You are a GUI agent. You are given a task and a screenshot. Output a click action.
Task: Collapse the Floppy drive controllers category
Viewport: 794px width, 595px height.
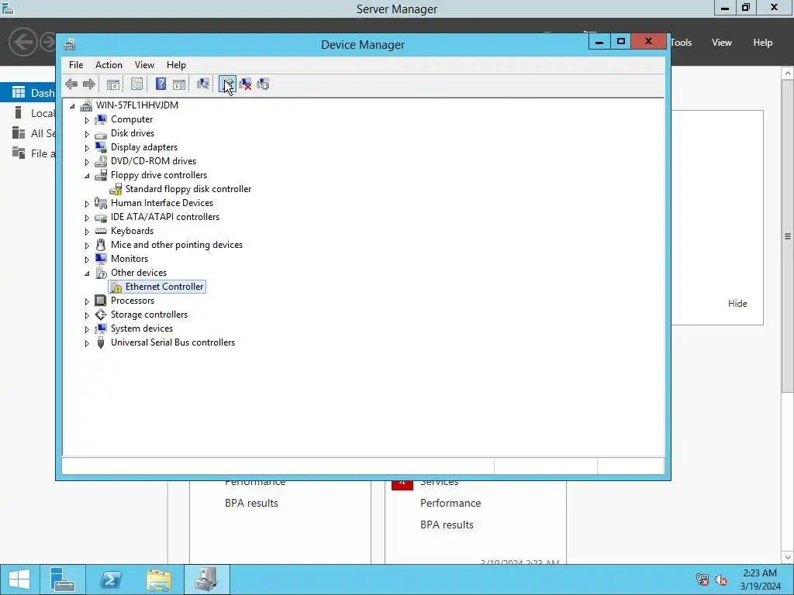tap(87, 176)
